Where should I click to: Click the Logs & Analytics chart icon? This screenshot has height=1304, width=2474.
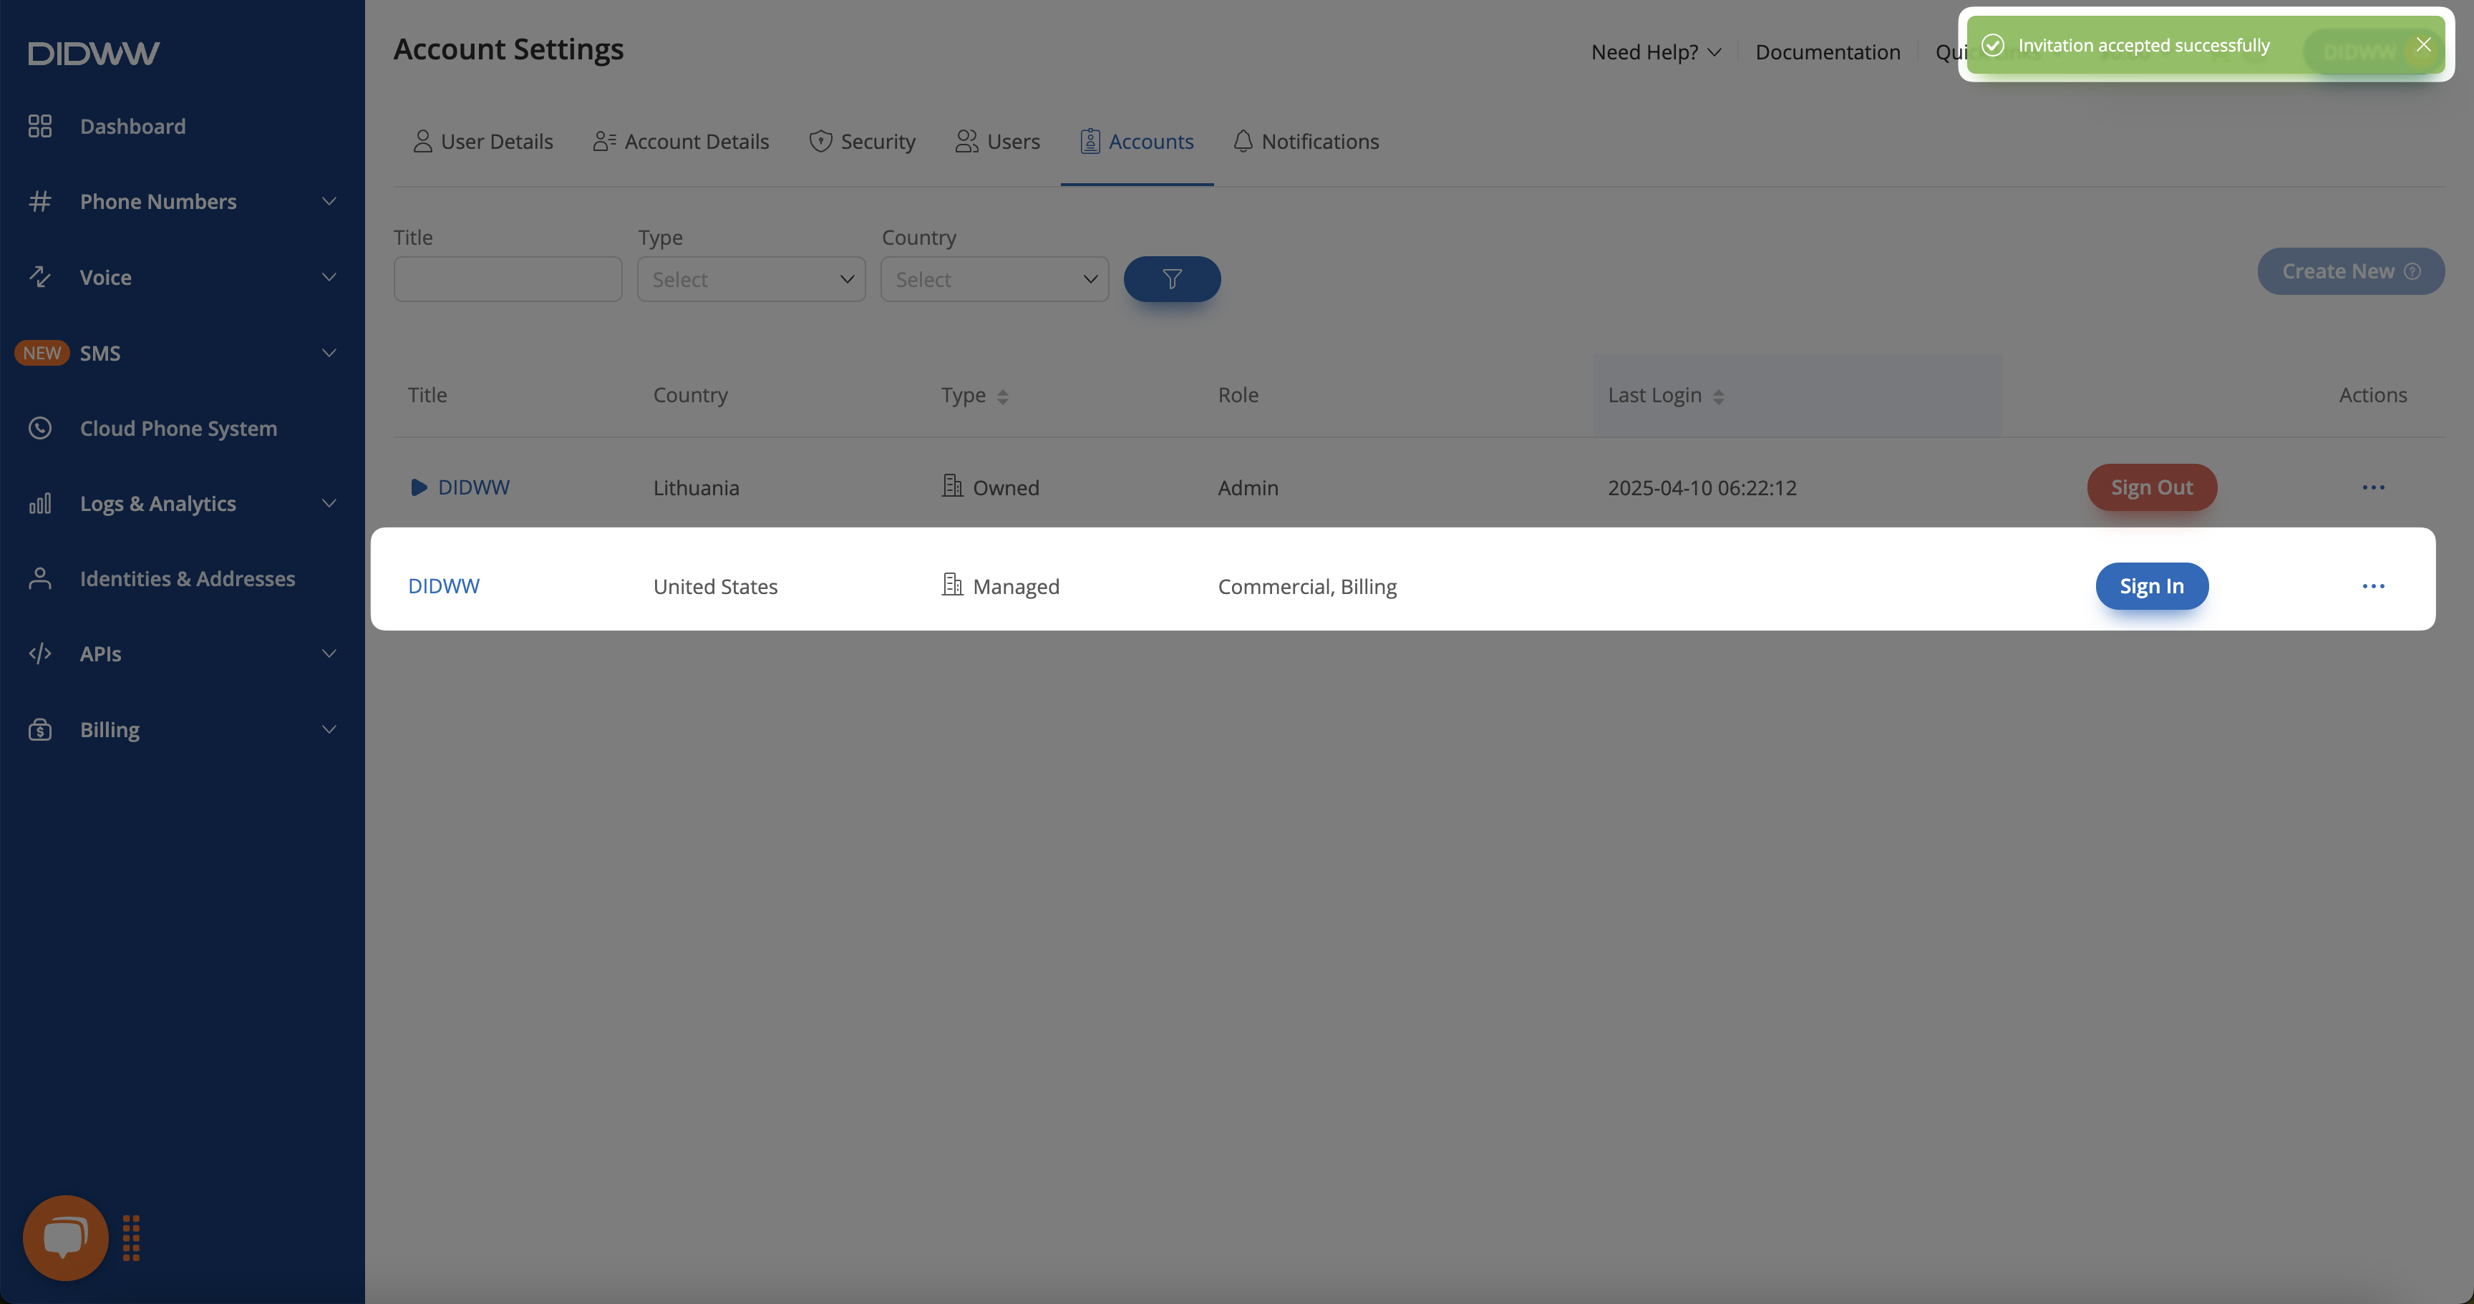click(x=39, y=503)
